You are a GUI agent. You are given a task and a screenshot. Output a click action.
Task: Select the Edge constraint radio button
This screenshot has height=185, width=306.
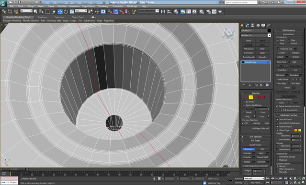289,40
